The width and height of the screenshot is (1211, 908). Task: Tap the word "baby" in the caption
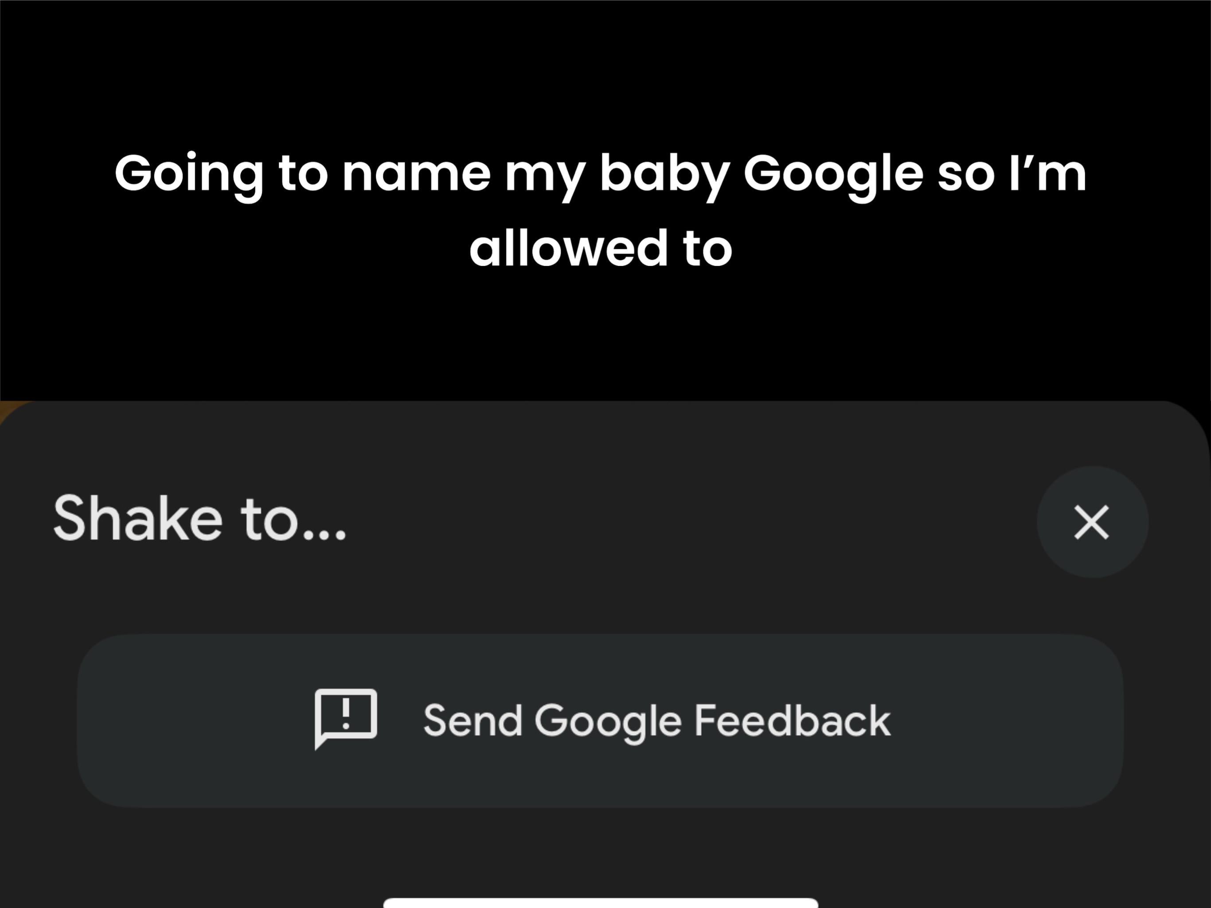tap(664, 174)
